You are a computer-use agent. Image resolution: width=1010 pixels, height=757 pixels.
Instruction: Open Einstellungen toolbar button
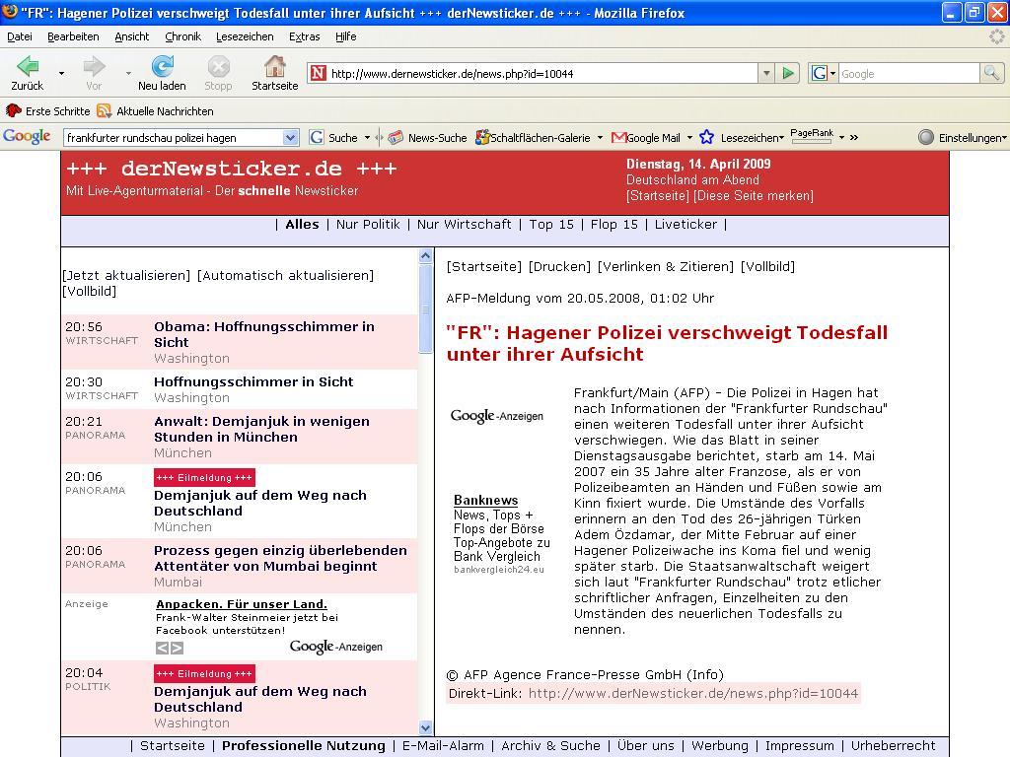(x=962, y=137)
